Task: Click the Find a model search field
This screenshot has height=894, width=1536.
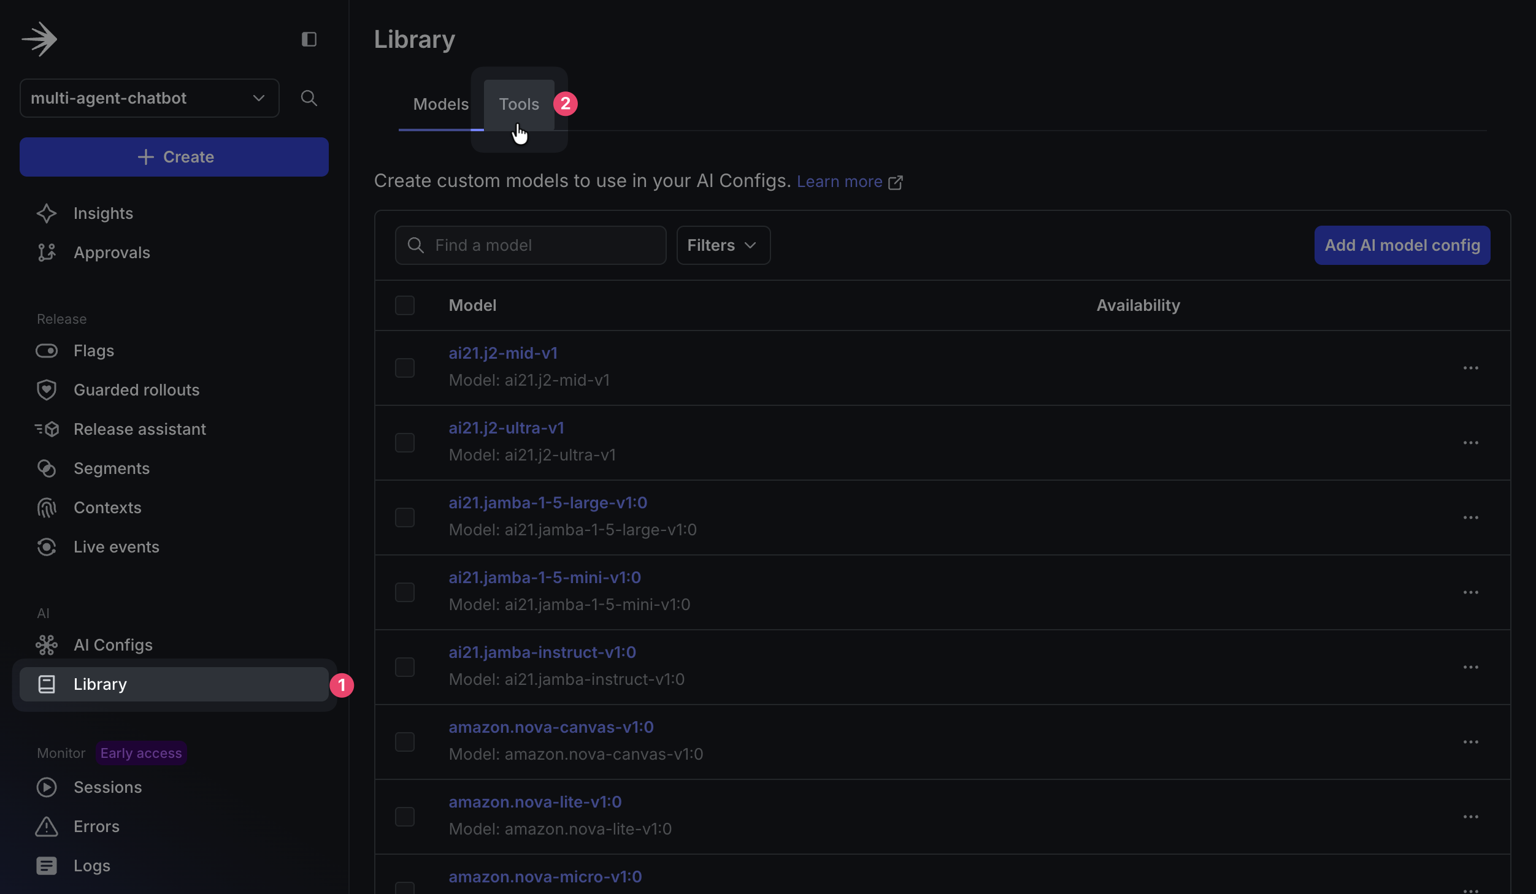Action: [x=531, y=245]
